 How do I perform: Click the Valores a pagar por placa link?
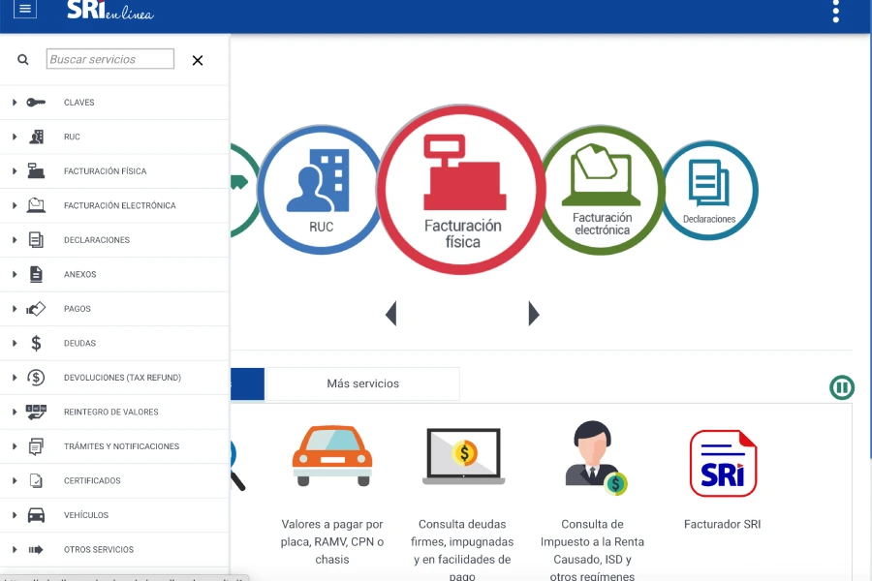pos(332,541)
